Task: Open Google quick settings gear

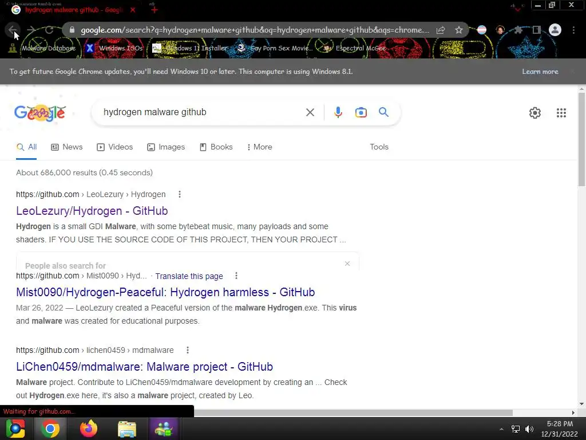Action: point(535,113)
